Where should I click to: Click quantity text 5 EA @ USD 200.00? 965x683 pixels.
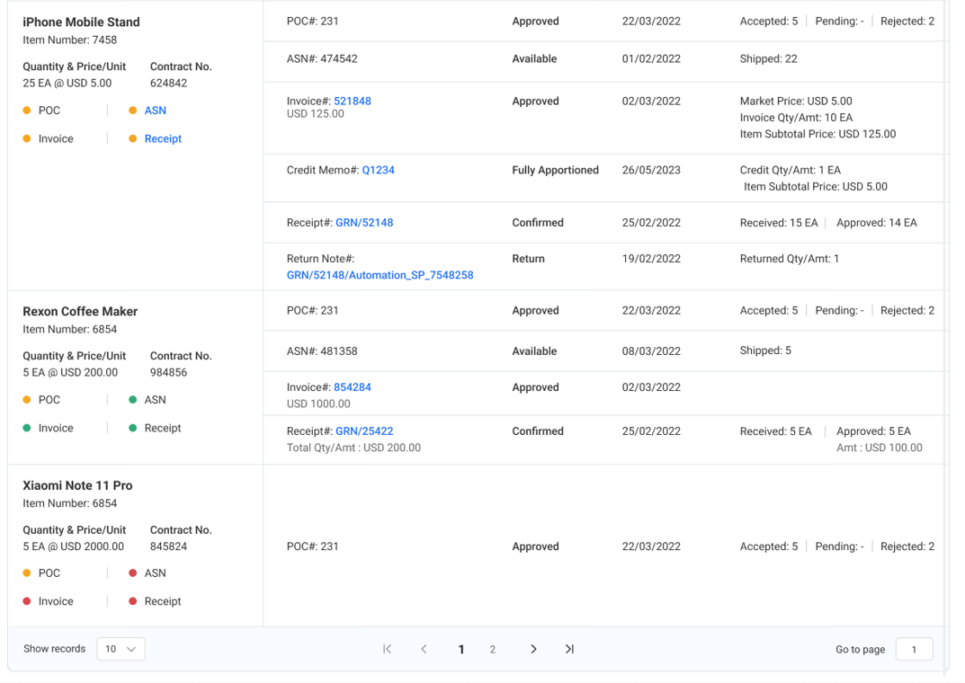[x=70, y=373]
